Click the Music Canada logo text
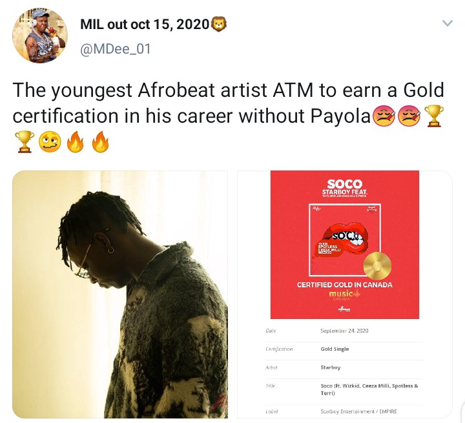 click(345, 294)
